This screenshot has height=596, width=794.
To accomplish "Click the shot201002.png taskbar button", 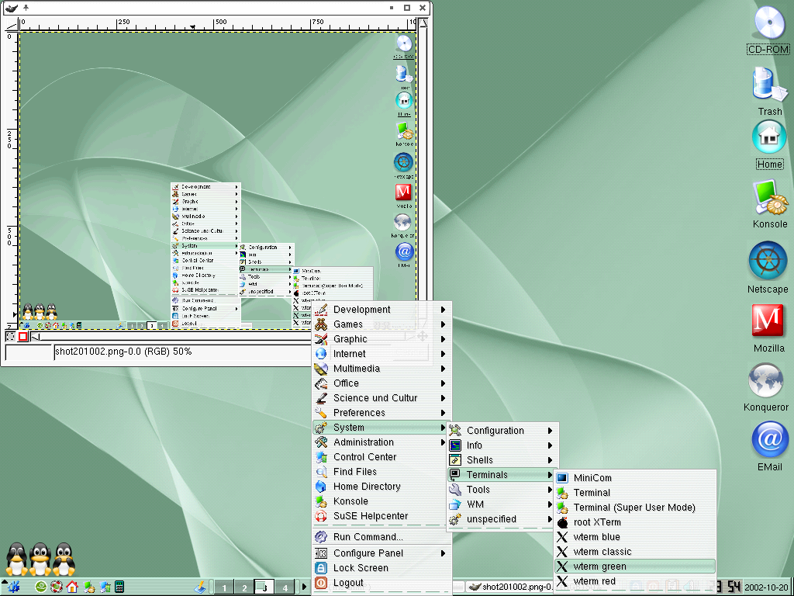I will pos(510,587).
